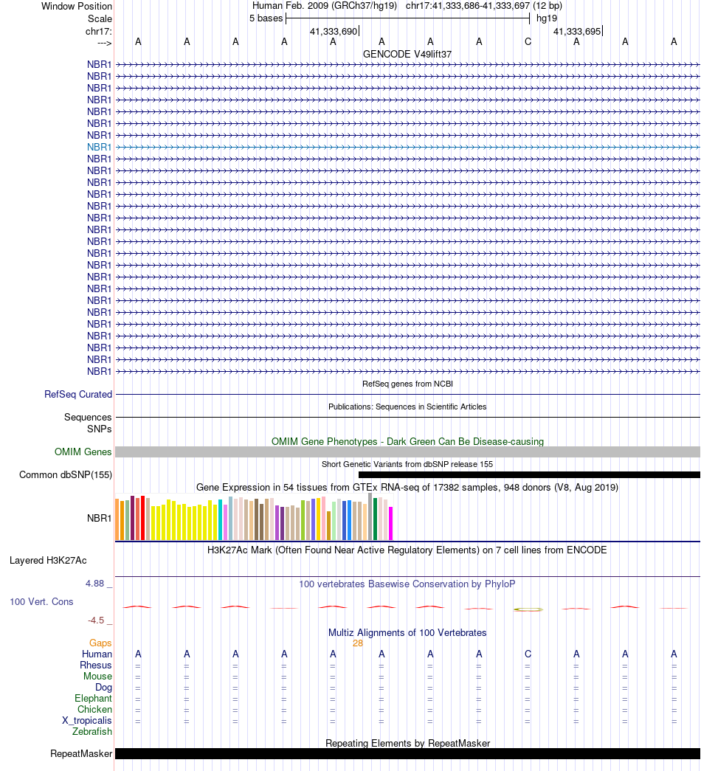Open Short Genetic Variants from dbSNP title
This screenshot has height=771, width=701.
click(x=407, y=464)
